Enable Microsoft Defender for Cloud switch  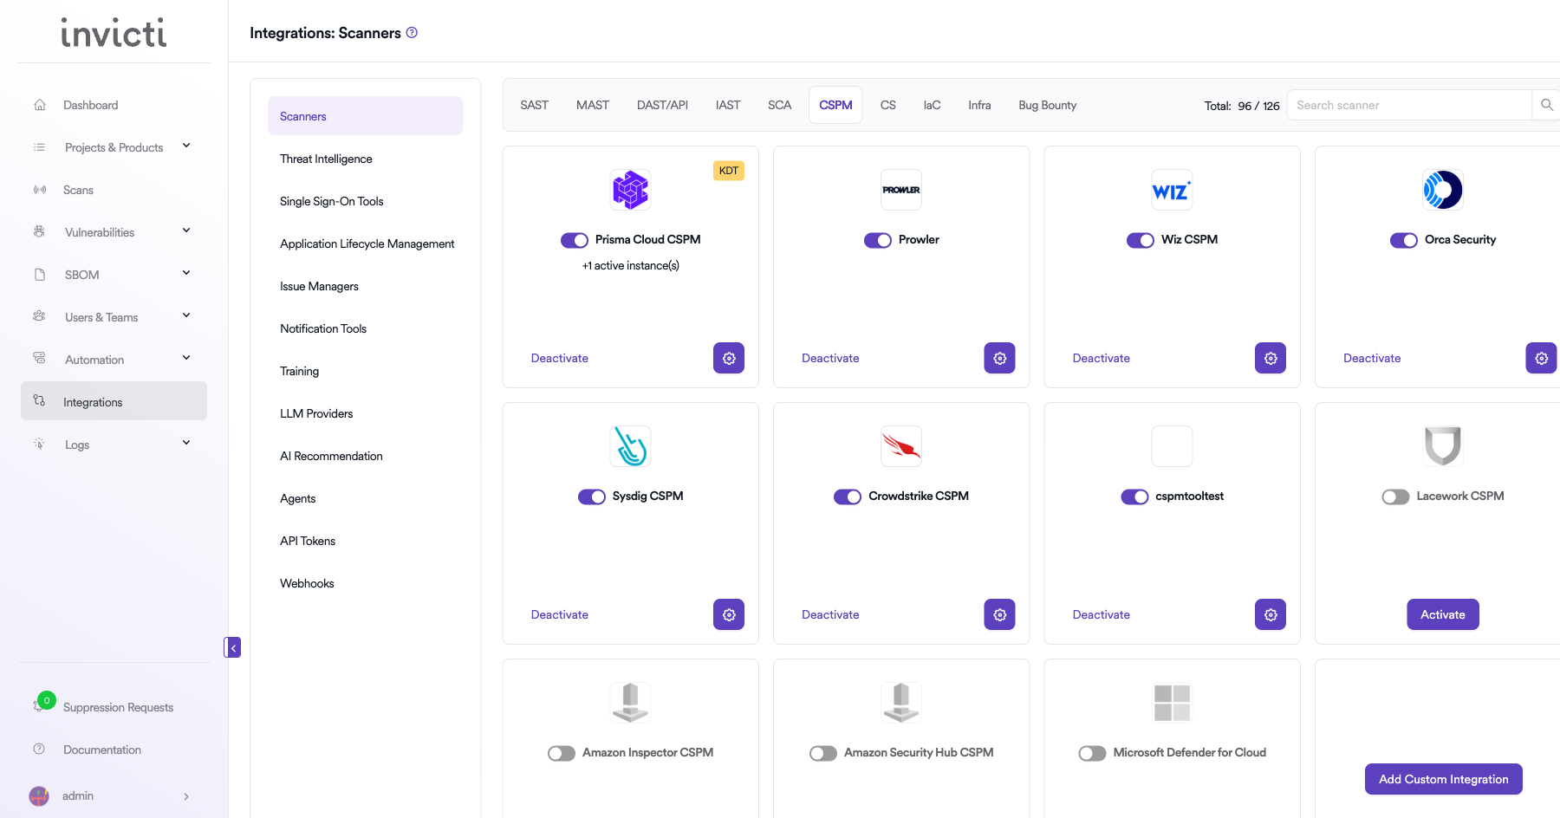coord(1092,753)
